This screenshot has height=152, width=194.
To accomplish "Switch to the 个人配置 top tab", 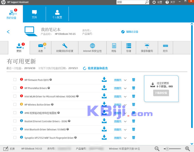I will (57, 14).
